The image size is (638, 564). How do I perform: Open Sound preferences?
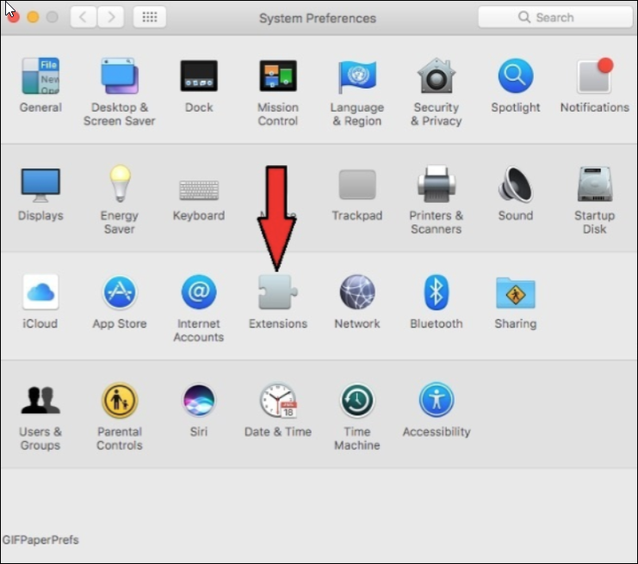click(x=516, y=184)
